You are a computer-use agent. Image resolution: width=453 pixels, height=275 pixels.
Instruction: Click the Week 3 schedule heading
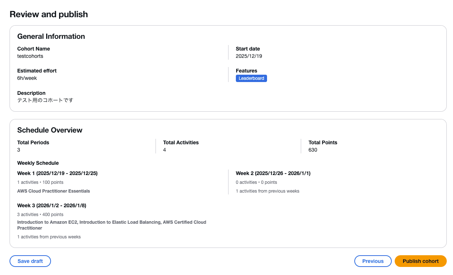pyautogui.click(x=52, y=205)
